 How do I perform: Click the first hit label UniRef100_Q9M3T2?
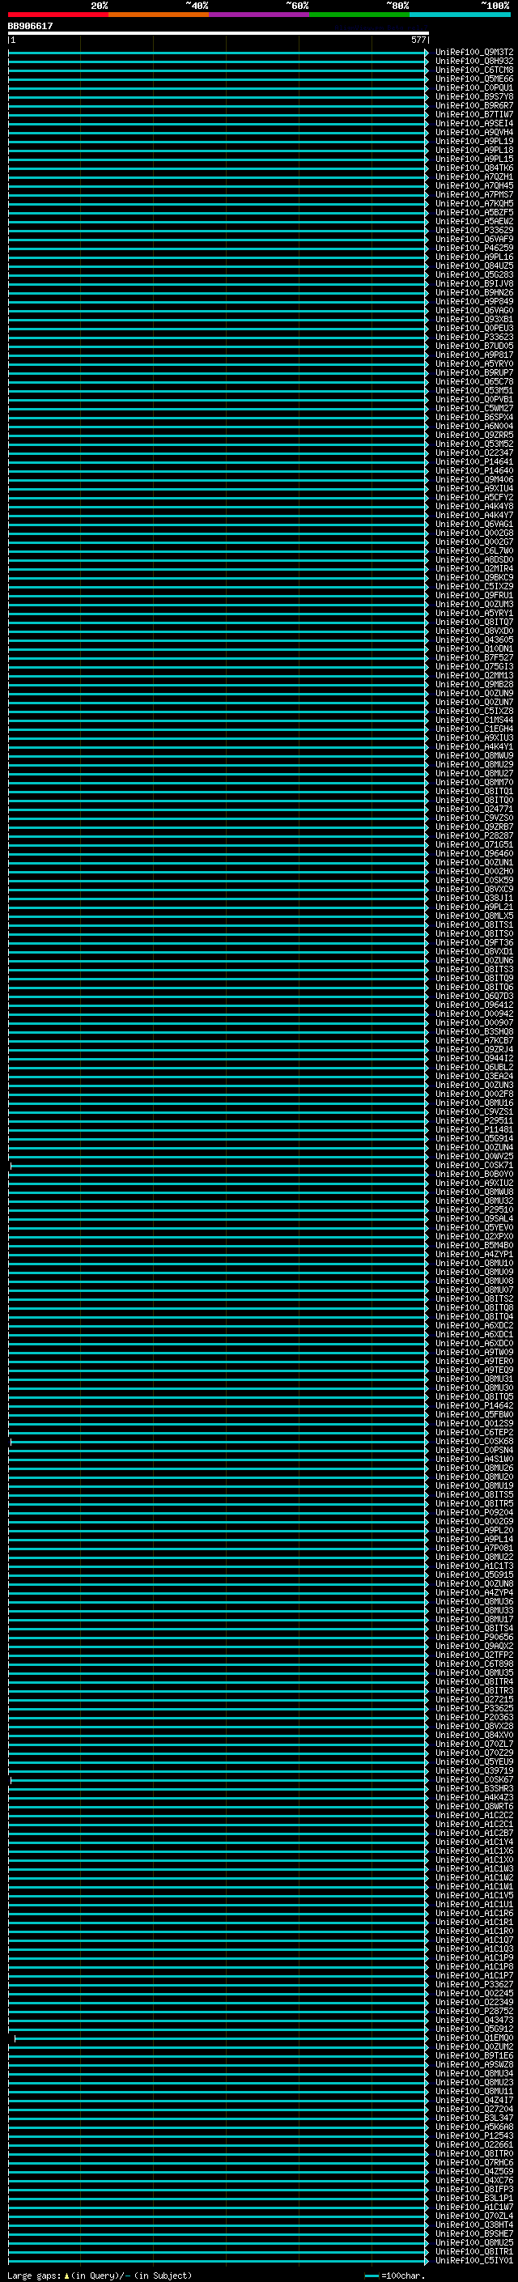tap(473, 53)
